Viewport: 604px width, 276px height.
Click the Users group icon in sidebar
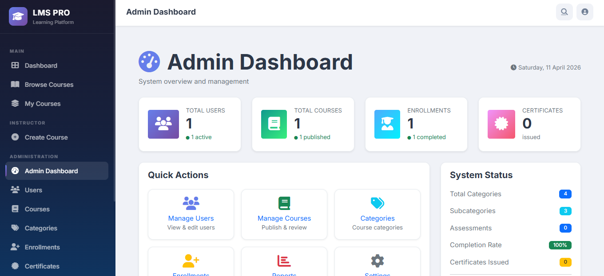click(x=15, y=190)
